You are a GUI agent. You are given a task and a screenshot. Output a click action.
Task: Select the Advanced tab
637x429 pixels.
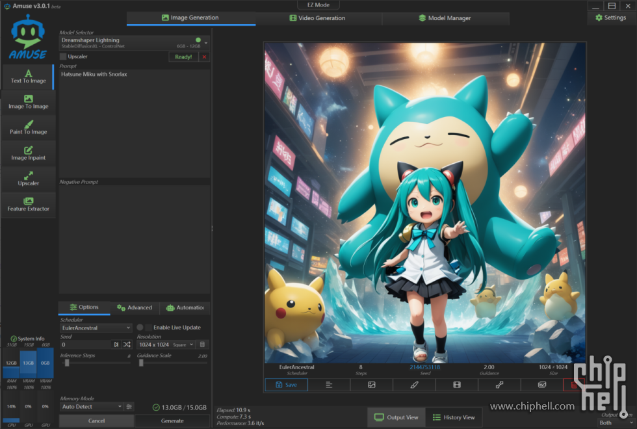(x=135, y=307)
